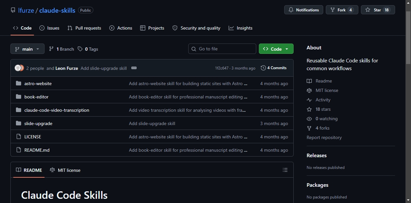Open the Issues tab
The height and width of the screenshot is (203, 411).
(49, 28)
